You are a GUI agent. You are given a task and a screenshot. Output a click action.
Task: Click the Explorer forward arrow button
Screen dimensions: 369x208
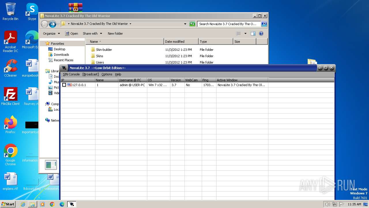[52, 24]
